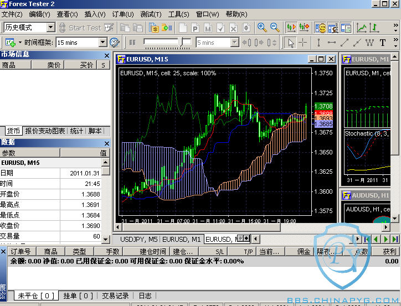Image resolution: width=401 pixels, height=306 pixels.
Task: Click the open project folder icon
Action: [x=125, y=28]
